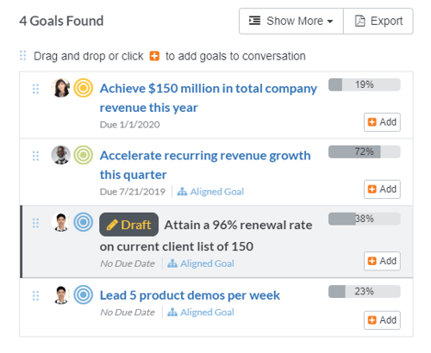Click No Due Date under renewal rate goal
This screenshot has width=431, height=353.
pyautogui.click(x=128, y=263)
